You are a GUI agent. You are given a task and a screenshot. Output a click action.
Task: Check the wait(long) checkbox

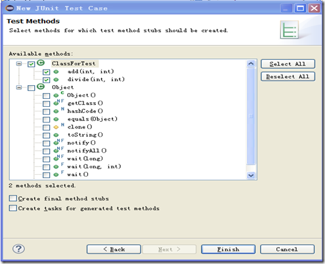pos(46,159)
